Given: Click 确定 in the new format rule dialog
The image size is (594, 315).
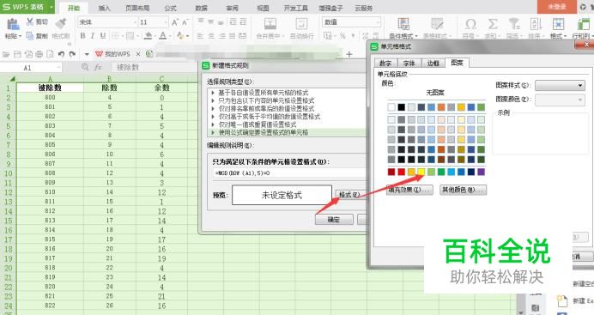Looking at the screenshot, I should [334, 219].
